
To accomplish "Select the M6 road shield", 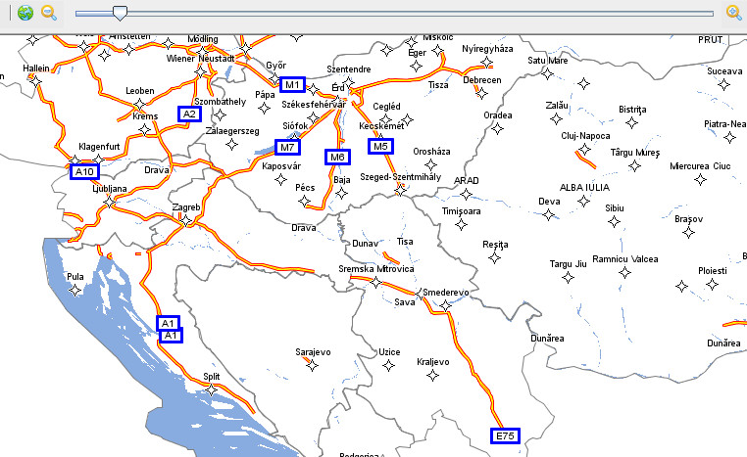I will coord(337,157).
